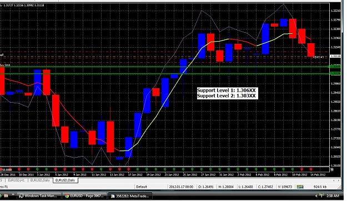The image size is (347, 201).
Task: Click the 2012.01.17 00:00 status bar field
Action: point(181,187)
